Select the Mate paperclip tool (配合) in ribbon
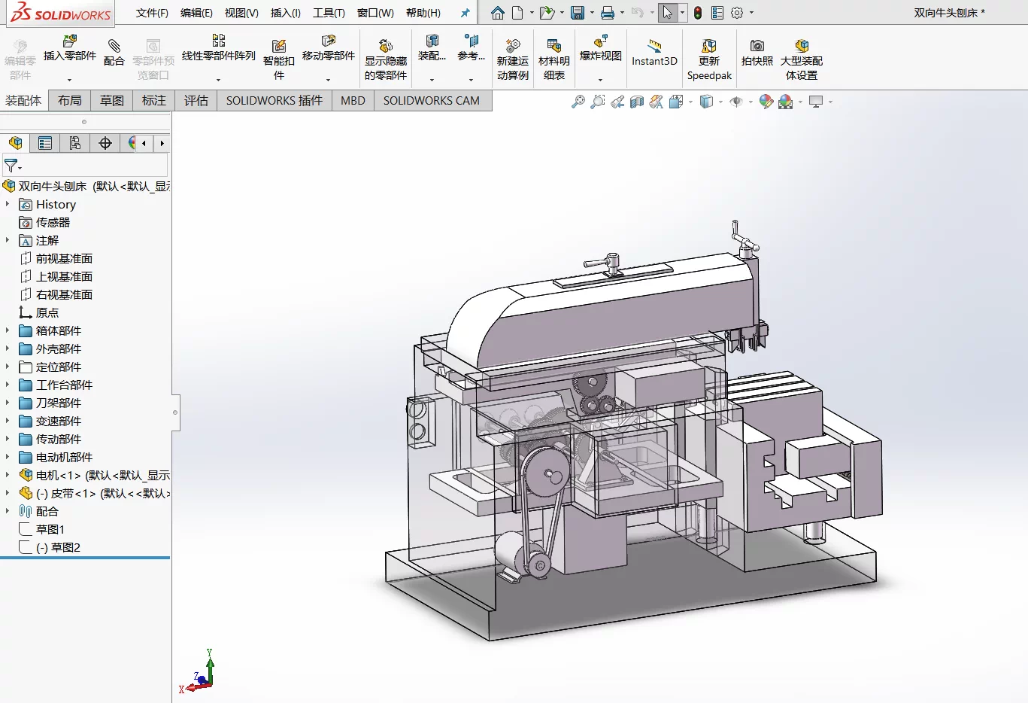Image resolution: width=1028 pixels, height=703 pixels. coord(114,53)
